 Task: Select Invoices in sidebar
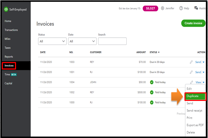click(x=9, y=66)
